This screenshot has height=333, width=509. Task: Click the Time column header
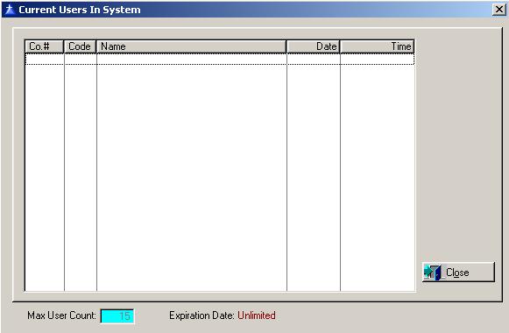pos(377,46)
